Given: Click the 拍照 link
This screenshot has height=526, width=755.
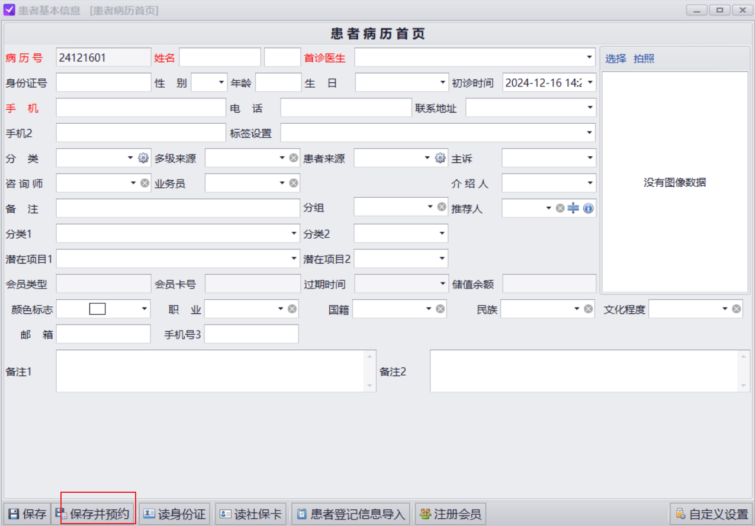Looking at the screenshot, I should (644, 59).
